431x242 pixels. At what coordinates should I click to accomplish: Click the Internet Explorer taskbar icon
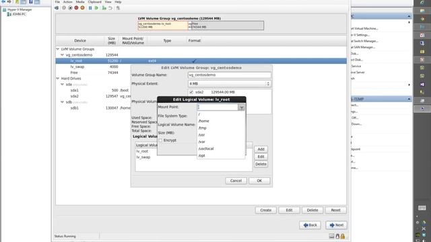click(x=422, y=3)
